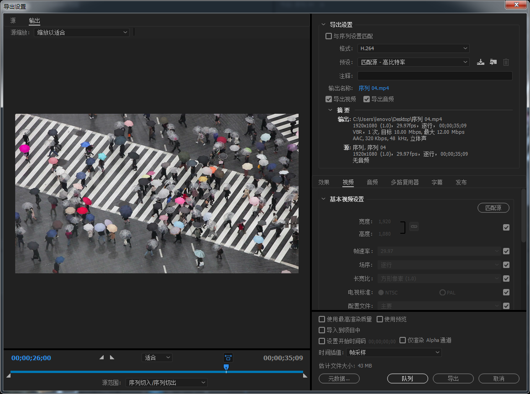Viewport: 530px width, 394px height.
Task: Click the save preset icon
Action: click(480, 62)
